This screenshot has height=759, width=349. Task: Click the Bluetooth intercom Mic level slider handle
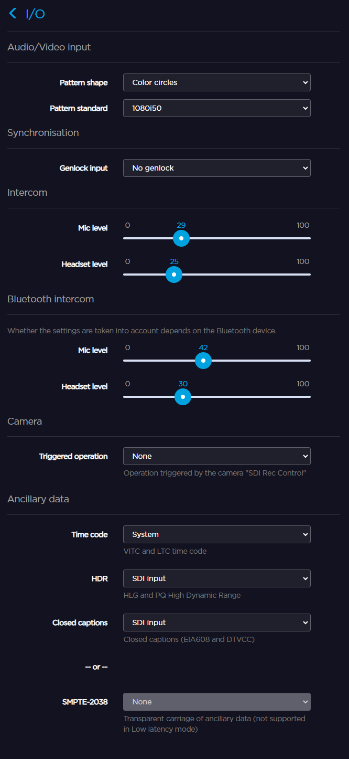point(203,361)
